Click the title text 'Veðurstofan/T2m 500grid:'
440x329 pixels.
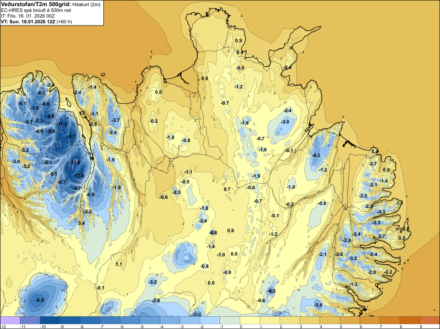pyautogui.click(x=36, y=4)
